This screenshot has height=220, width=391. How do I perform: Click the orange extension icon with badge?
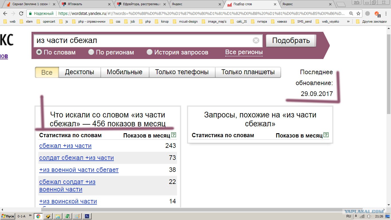click(x=377, y=14)
